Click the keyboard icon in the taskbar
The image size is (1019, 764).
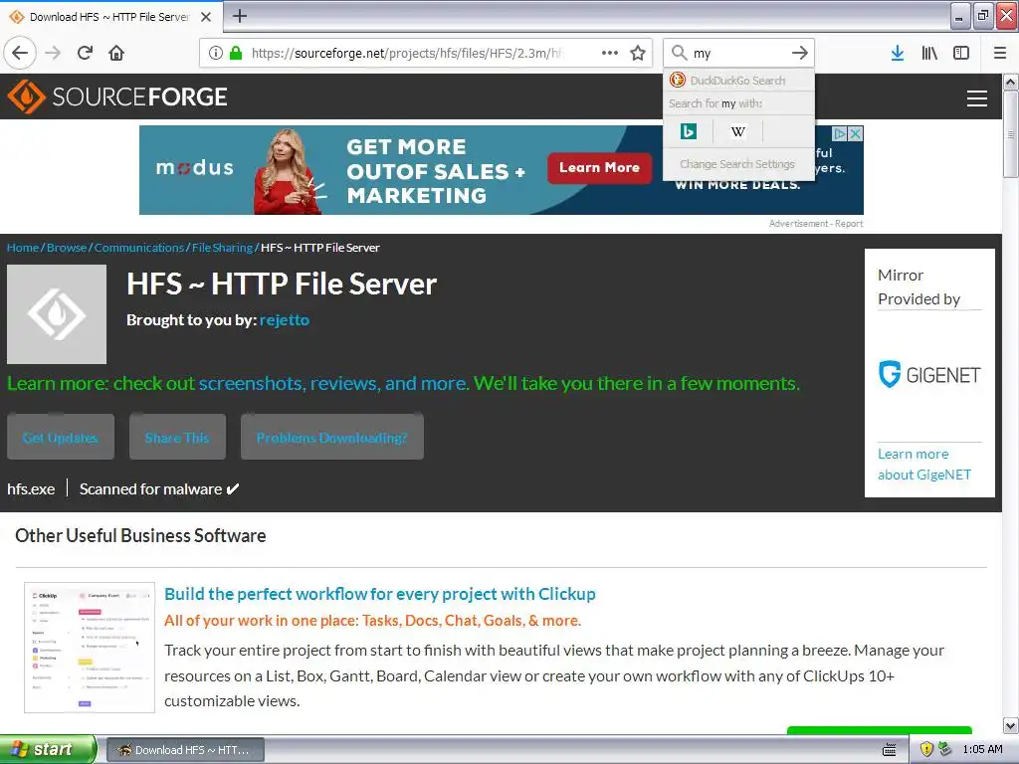890,750
